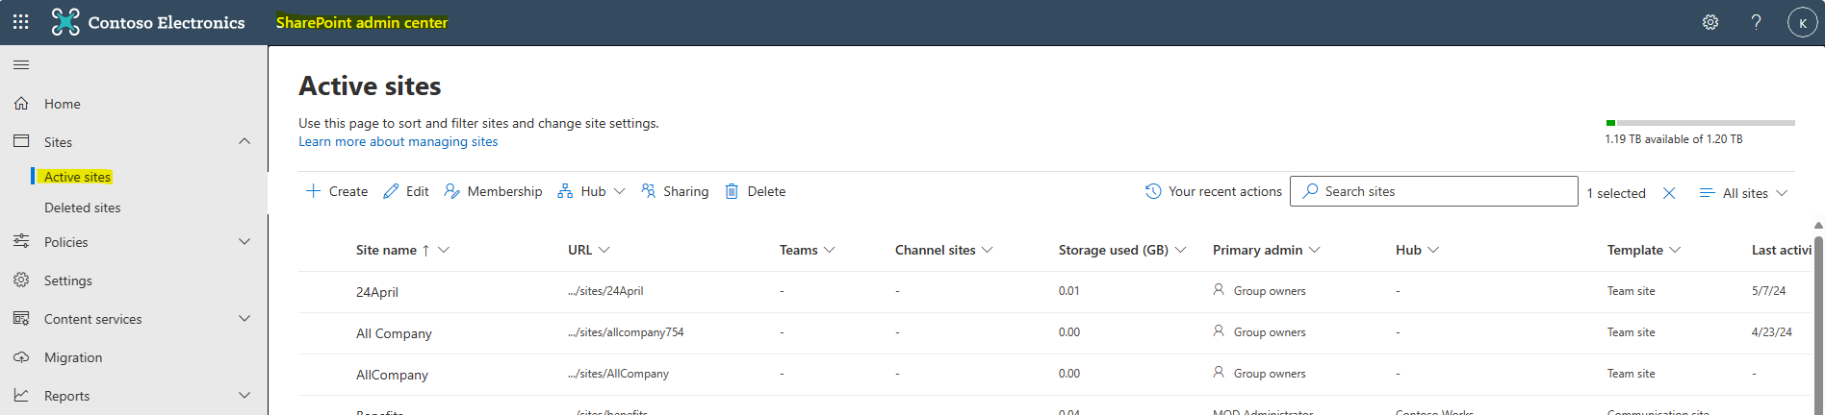Open the All sites view dropdown
1825x415 pixels.
point(1743,193)
